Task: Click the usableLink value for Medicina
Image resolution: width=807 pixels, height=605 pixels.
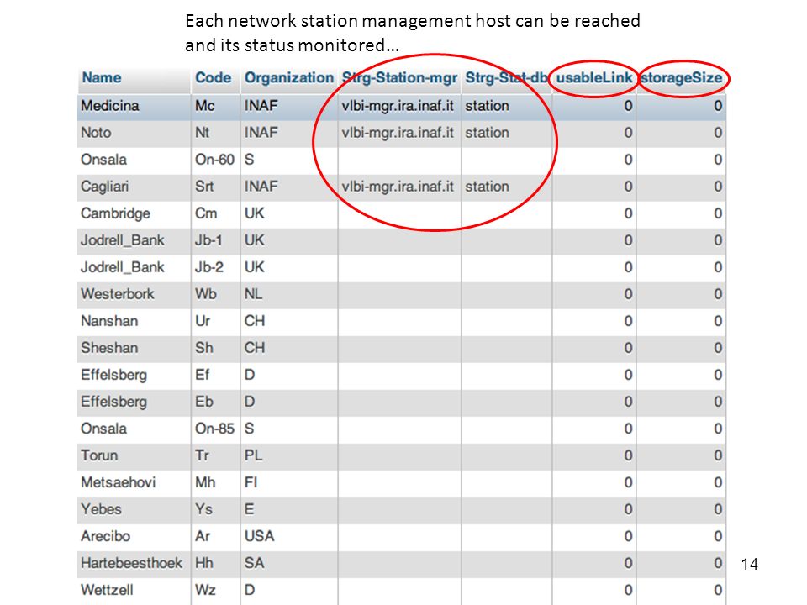Action: pyautogui.click(x=628, y=106)
